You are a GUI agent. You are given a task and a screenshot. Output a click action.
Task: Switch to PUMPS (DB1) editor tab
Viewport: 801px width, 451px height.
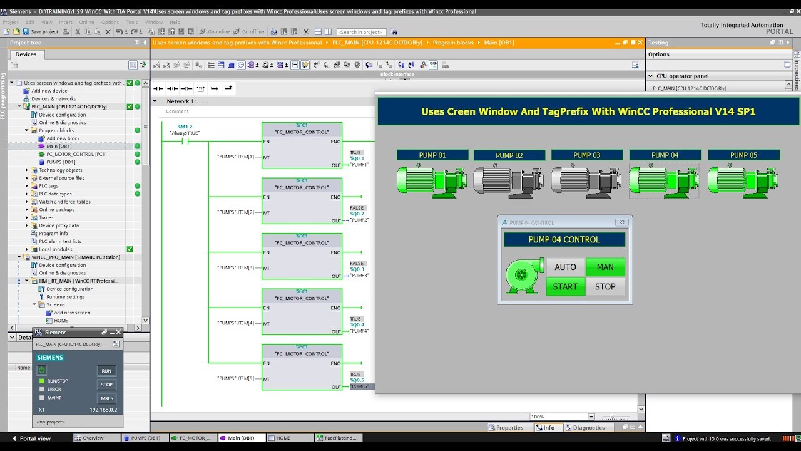[144, 438]
